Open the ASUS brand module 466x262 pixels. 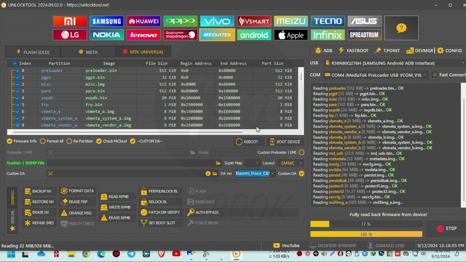pyautogui.click(x=364, y=21)
